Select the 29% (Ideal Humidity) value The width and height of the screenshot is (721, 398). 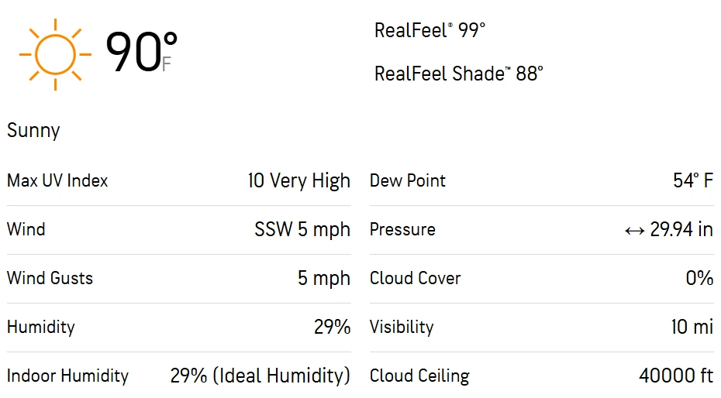coord(260,376)
